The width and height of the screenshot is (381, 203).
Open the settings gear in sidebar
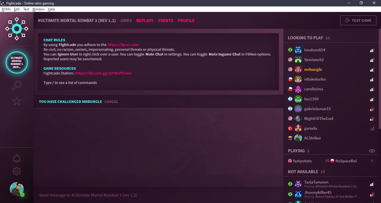(x=17, y=171)
